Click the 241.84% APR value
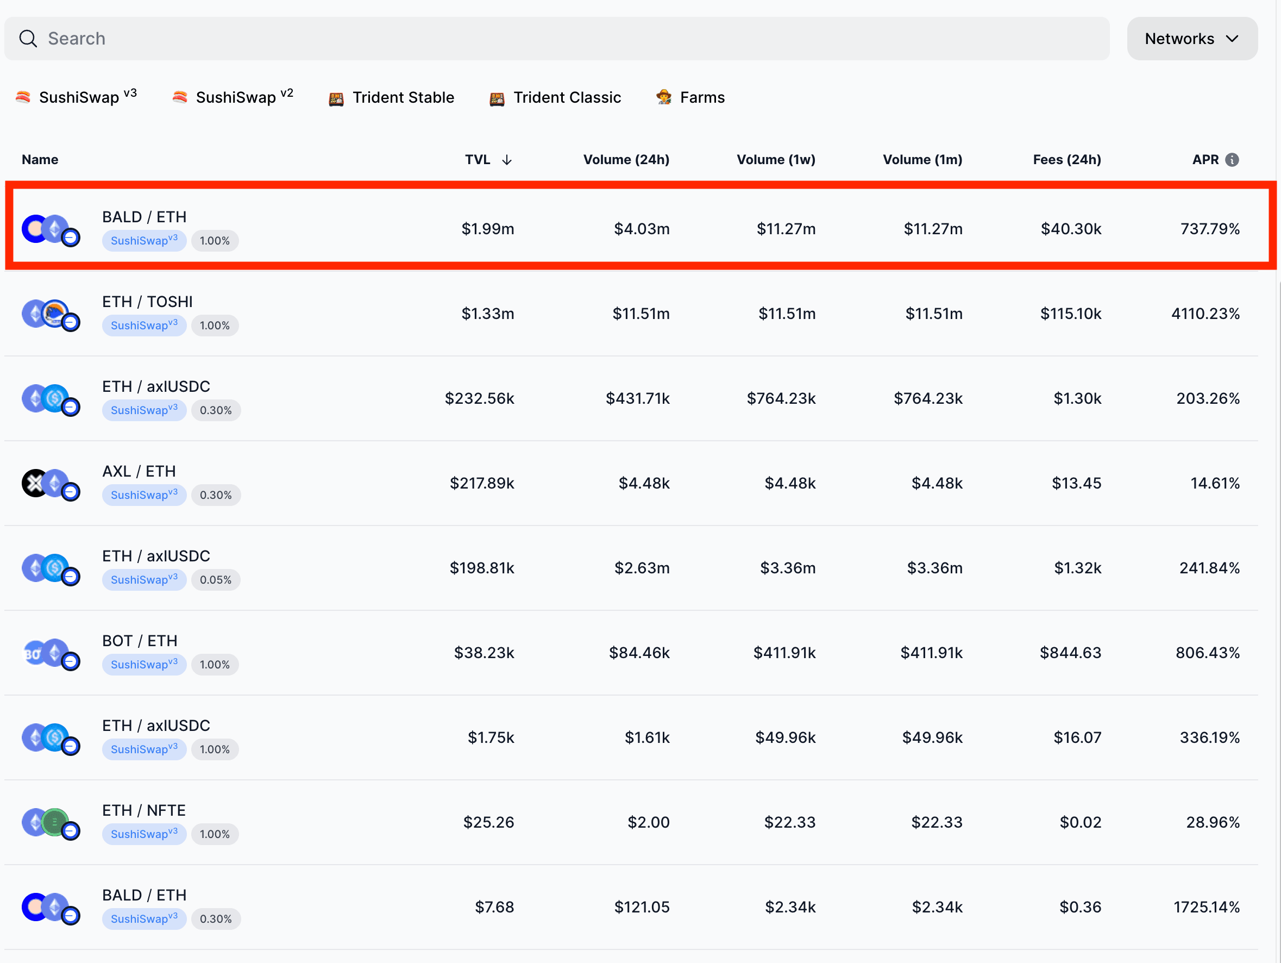The height and width of the screenshot is (963, 1281). tap(1209, 568)
